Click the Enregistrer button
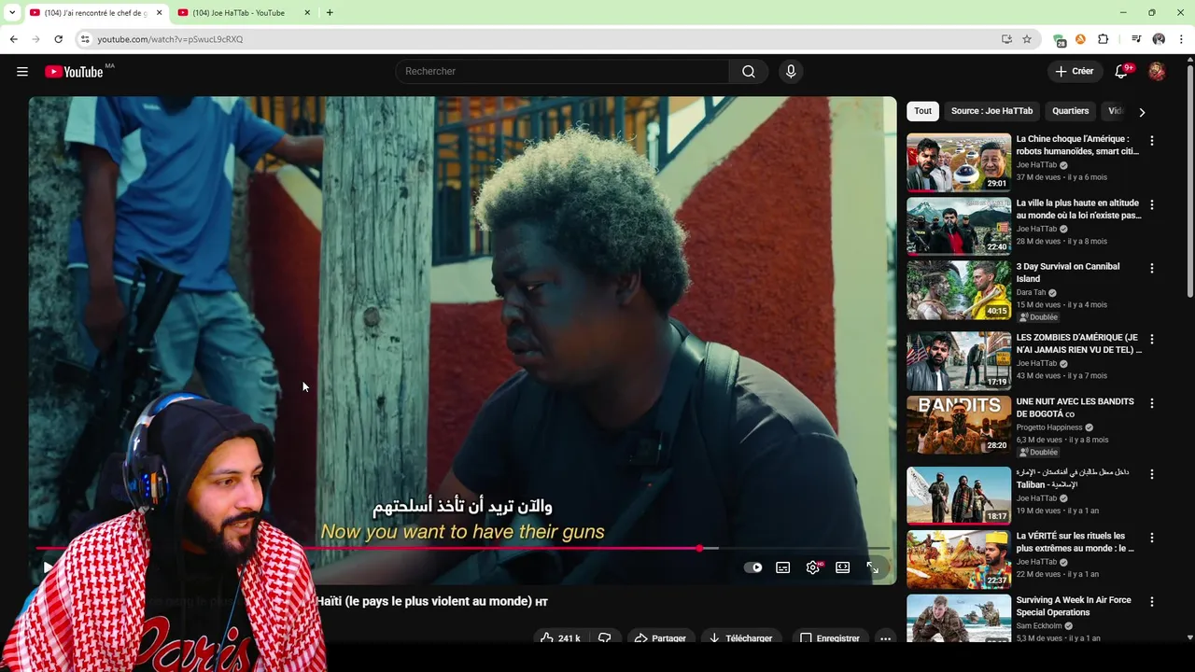1195x672 pixels. pos(829,638)
